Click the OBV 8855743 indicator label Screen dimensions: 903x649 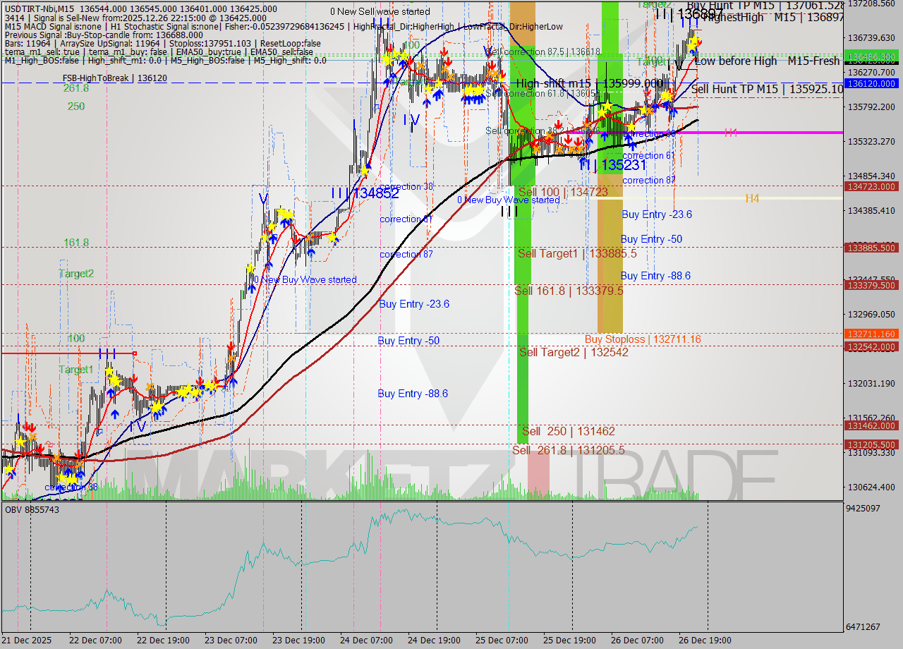[x=32, y=509]
